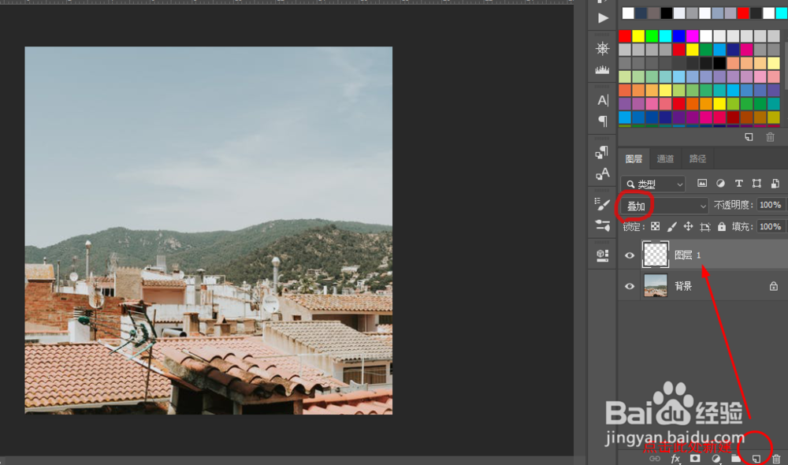
Task: Toggle filter for adjustment layers
Action: (721, 184)
